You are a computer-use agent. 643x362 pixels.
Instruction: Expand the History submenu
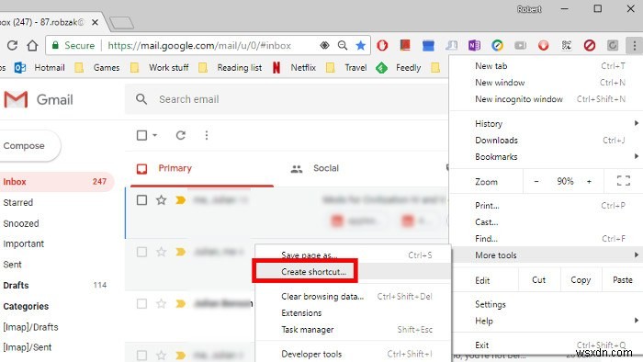(x=547, y=123)
